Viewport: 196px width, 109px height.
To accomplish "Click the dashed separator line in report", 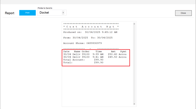I will [x=91, y=49].
